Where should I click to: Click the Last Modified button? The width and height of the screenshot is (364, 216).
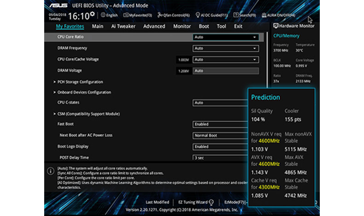point(157,202)
